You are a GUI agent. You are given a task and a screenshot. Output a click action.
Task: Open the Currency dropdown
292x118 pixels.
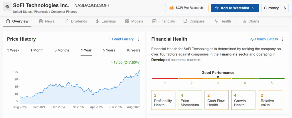pos(271,8)
